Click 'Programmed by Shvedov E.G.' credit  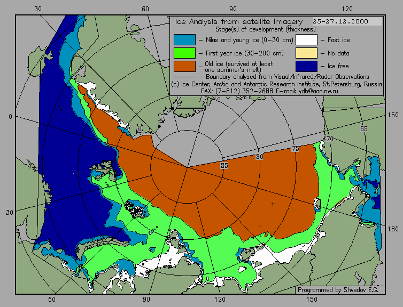pos(338,290)
